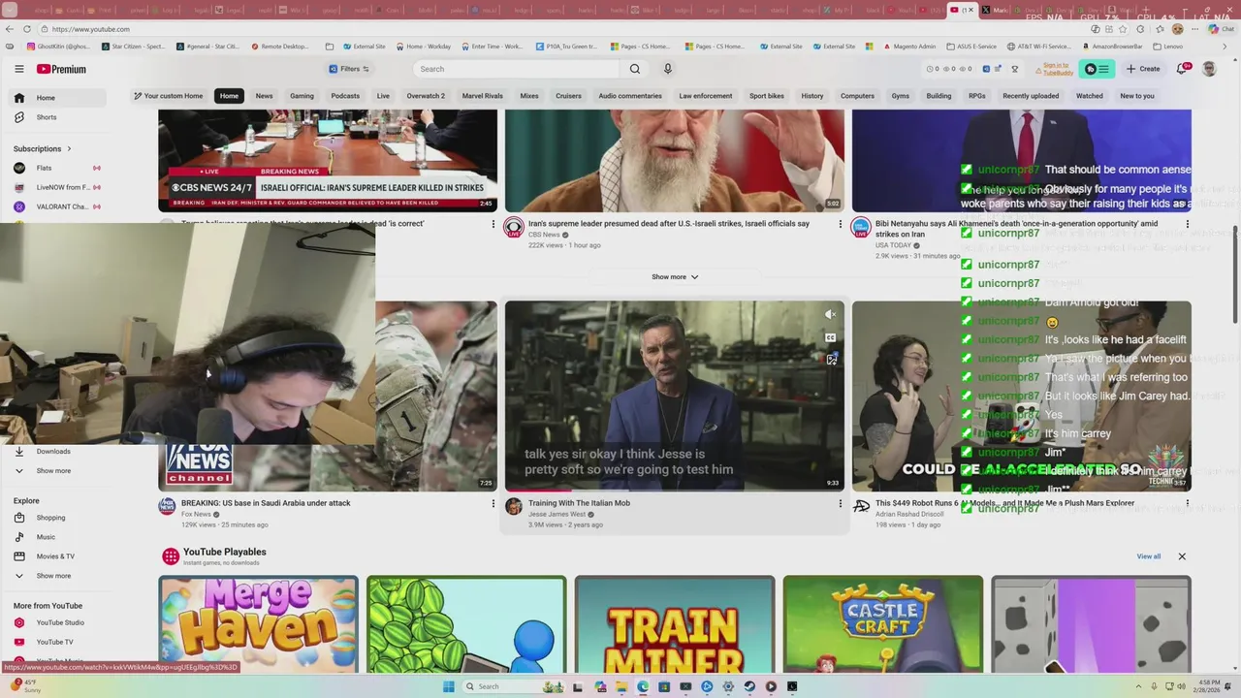The width and height of the screenshot is (1241, 698).
Task: Select the Overwatch 2 chip
Action: tap(426, 96)
